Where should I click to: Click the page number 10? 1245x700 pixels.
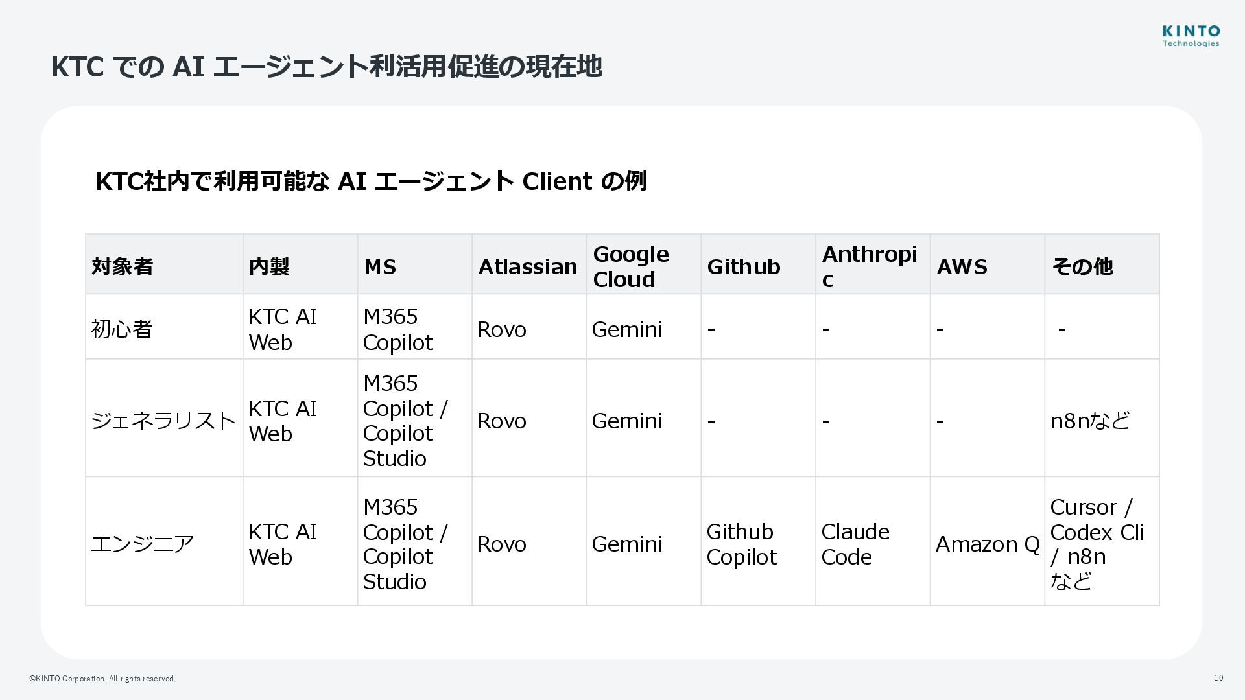click(1218, 678)
